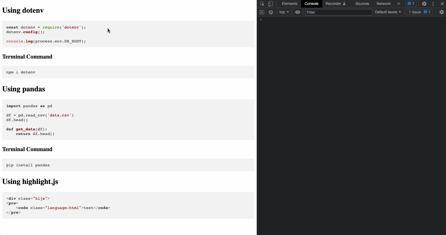446x235 pixels.
Task: Click the Using dotenv heading
Action: click(x=23, y=10)
